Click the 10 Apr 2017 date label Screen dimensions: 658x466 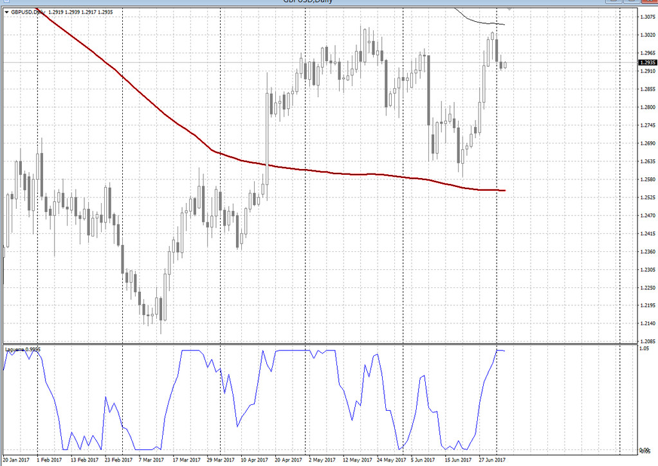(x=253, y=460)
